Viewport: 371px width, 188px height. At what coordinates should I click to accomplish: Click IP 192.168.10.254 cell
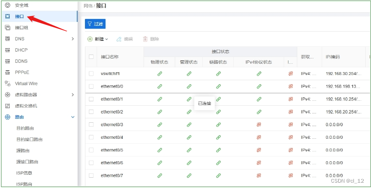(344, 99)
